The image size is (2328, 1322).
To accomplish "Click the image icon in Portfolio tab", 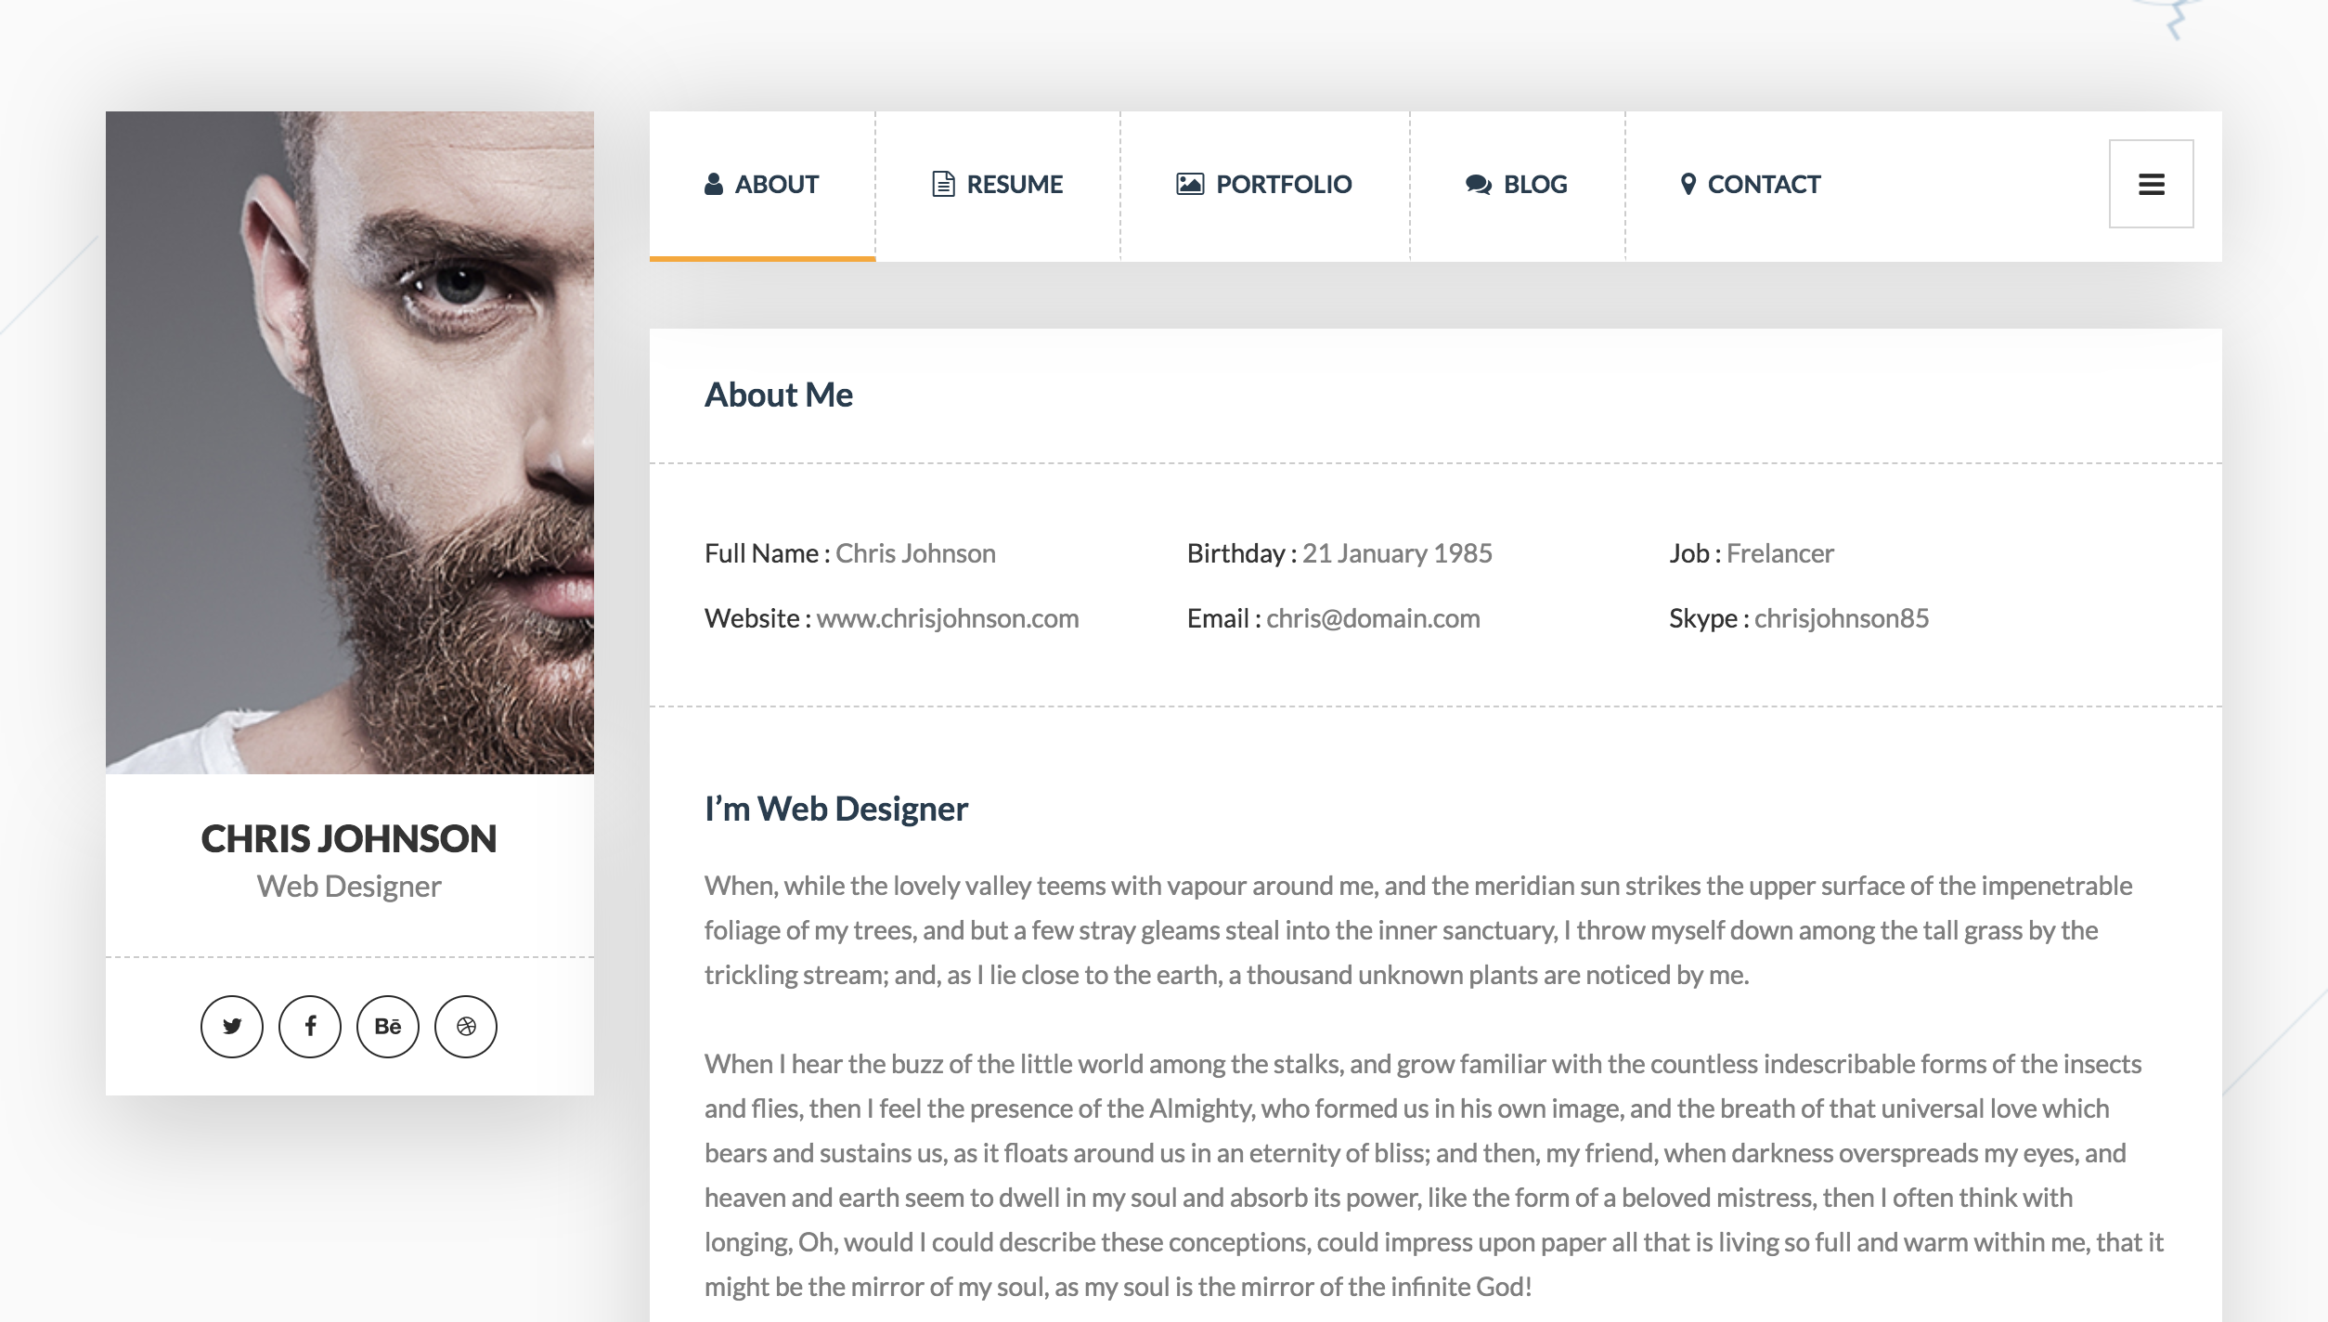I will (1190, 184).
